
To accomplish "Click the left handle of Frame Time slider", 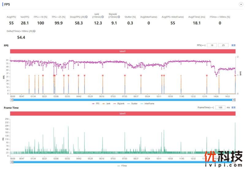I will [x=11, y=162].
